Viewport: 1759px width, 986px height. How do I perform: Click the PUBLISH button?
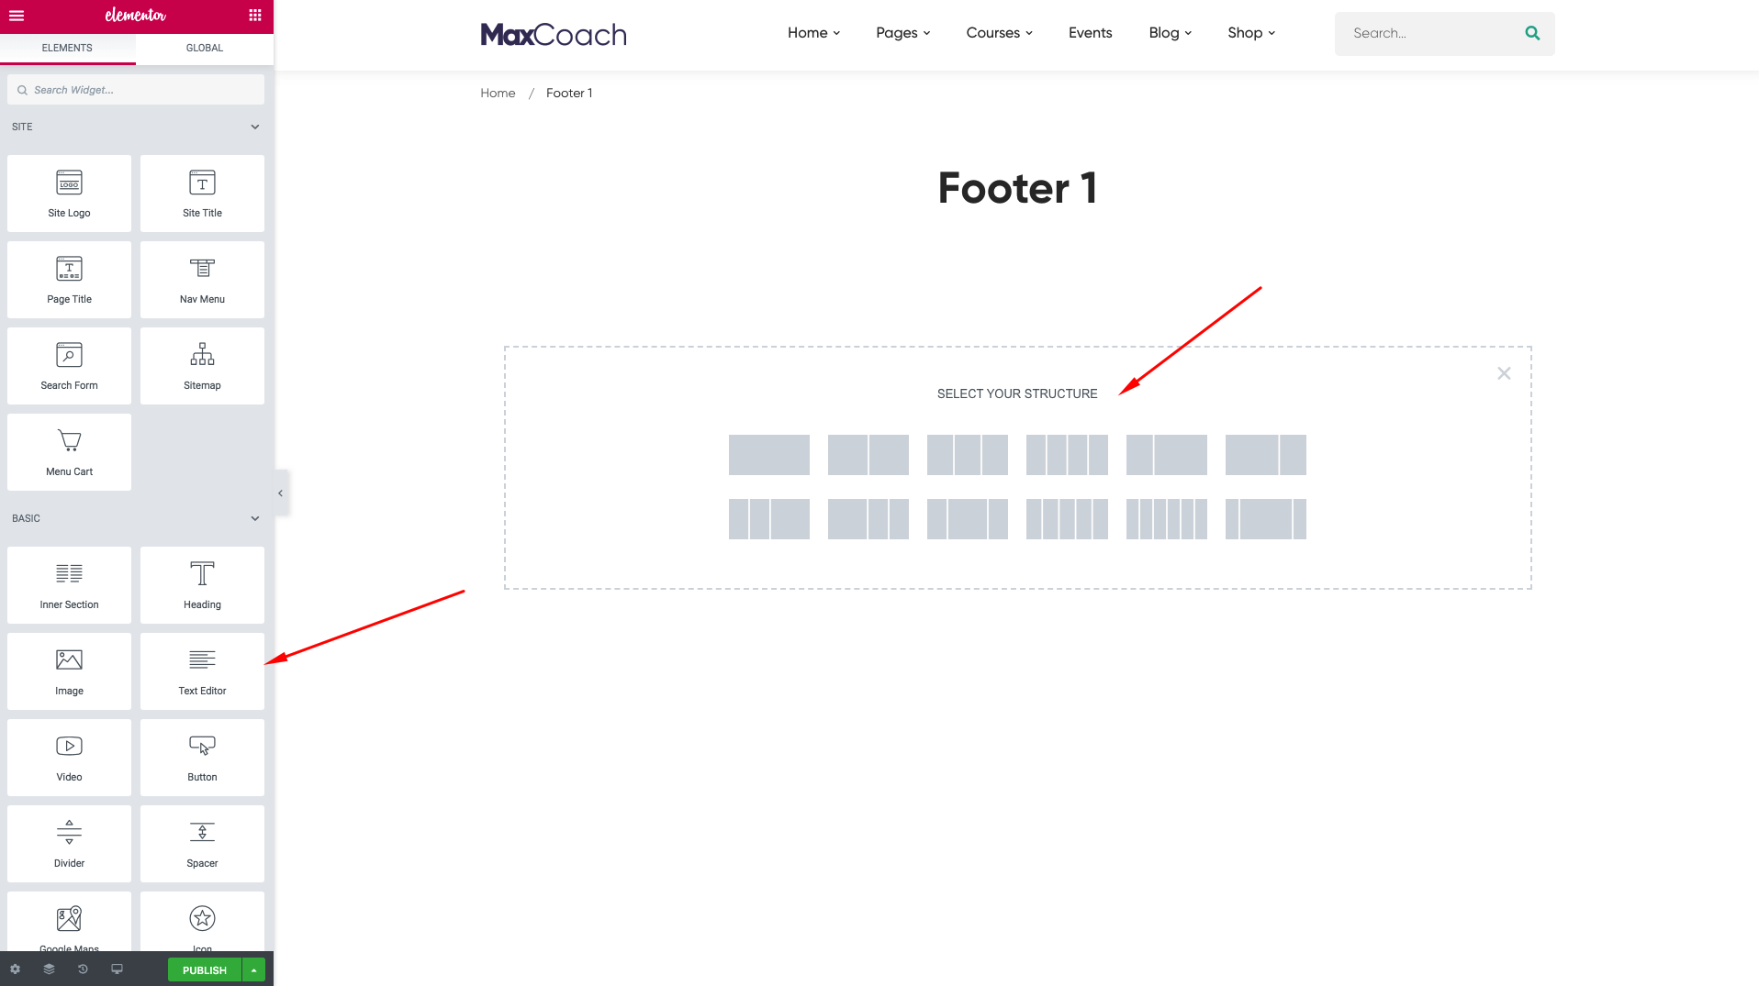[205, 969]
